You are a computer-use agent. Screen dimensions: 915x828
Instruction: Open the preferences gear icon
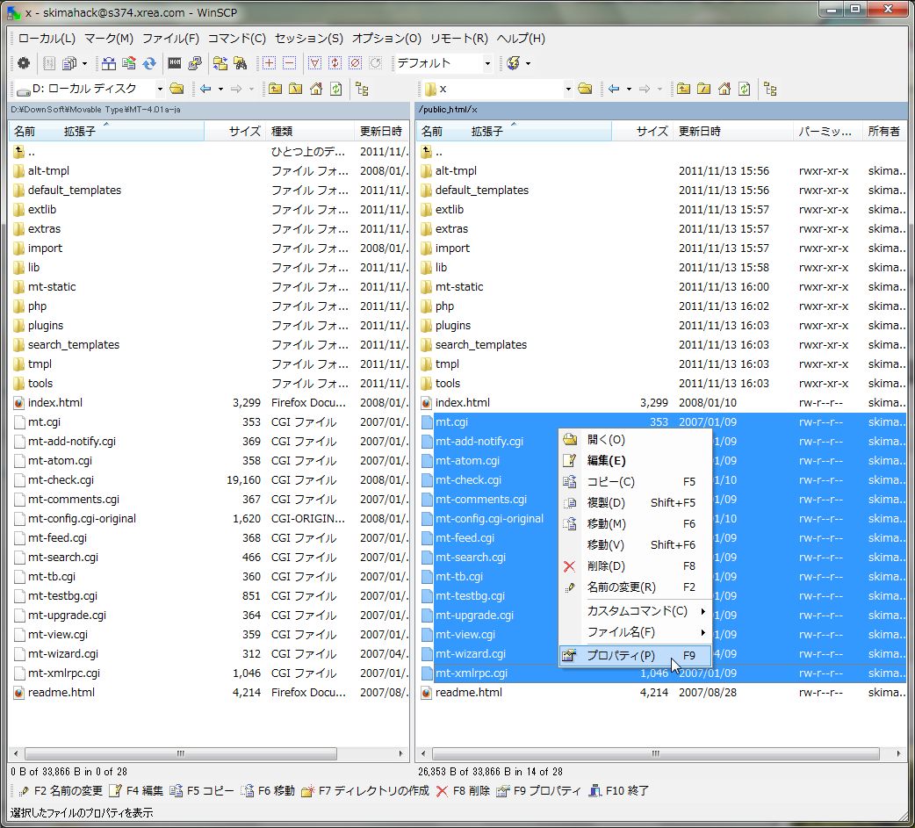tap(24, 63)
